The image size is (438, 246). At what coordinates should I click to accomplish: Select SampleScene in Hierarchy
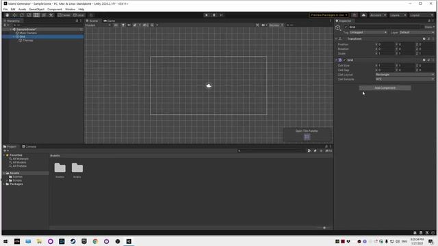[x=26, y=29]
